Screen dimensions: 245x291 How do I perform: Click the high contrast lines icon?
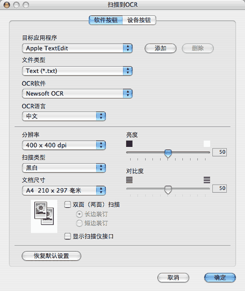(207, 180)
